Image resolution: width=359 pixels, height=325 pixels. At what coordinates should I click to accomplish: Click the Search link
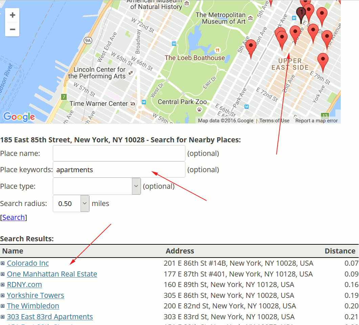click(14, 217)
